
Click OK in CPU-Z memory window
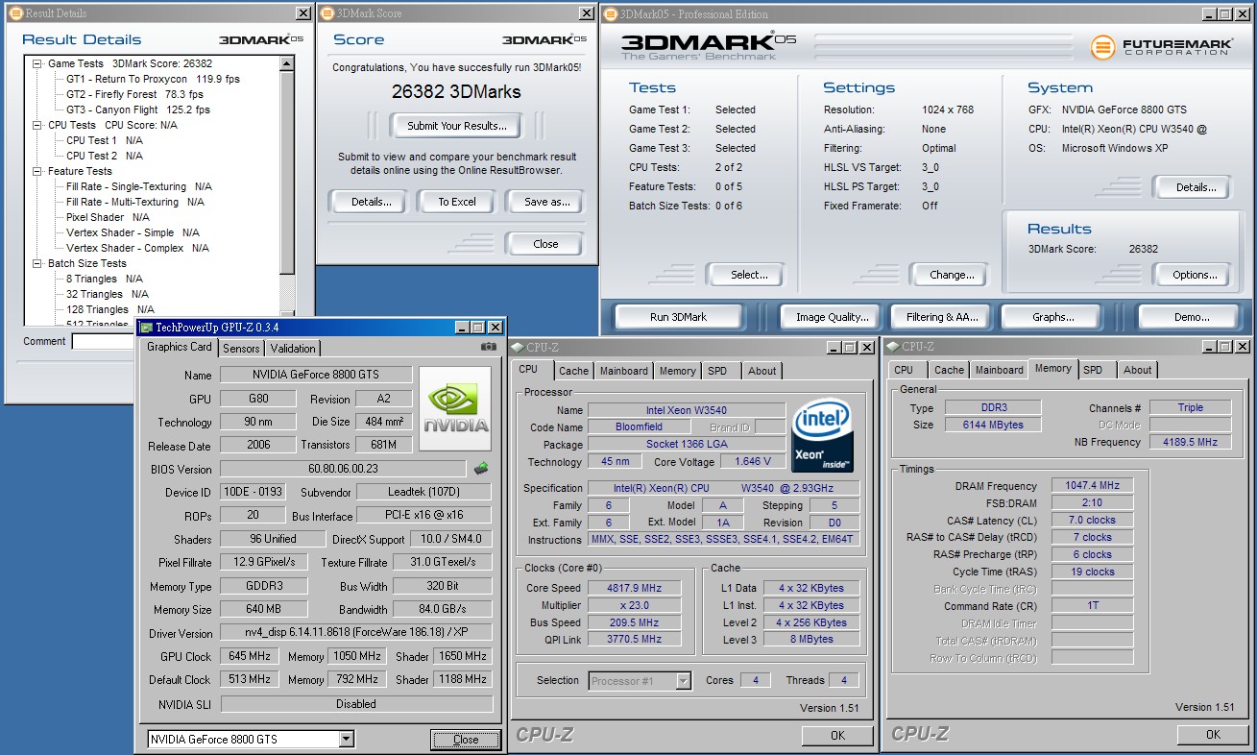click(1213, 735)
